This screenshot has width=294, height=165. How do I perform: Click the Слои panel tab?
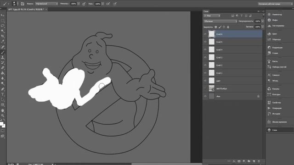point(206,11)
